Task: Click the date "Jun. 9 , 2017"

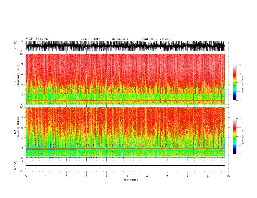Action: click(x=91, y=39)
